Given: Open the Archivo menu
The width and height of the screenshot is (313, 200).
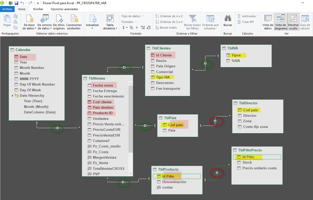Looking at the screenshot, I should point(7,9).
